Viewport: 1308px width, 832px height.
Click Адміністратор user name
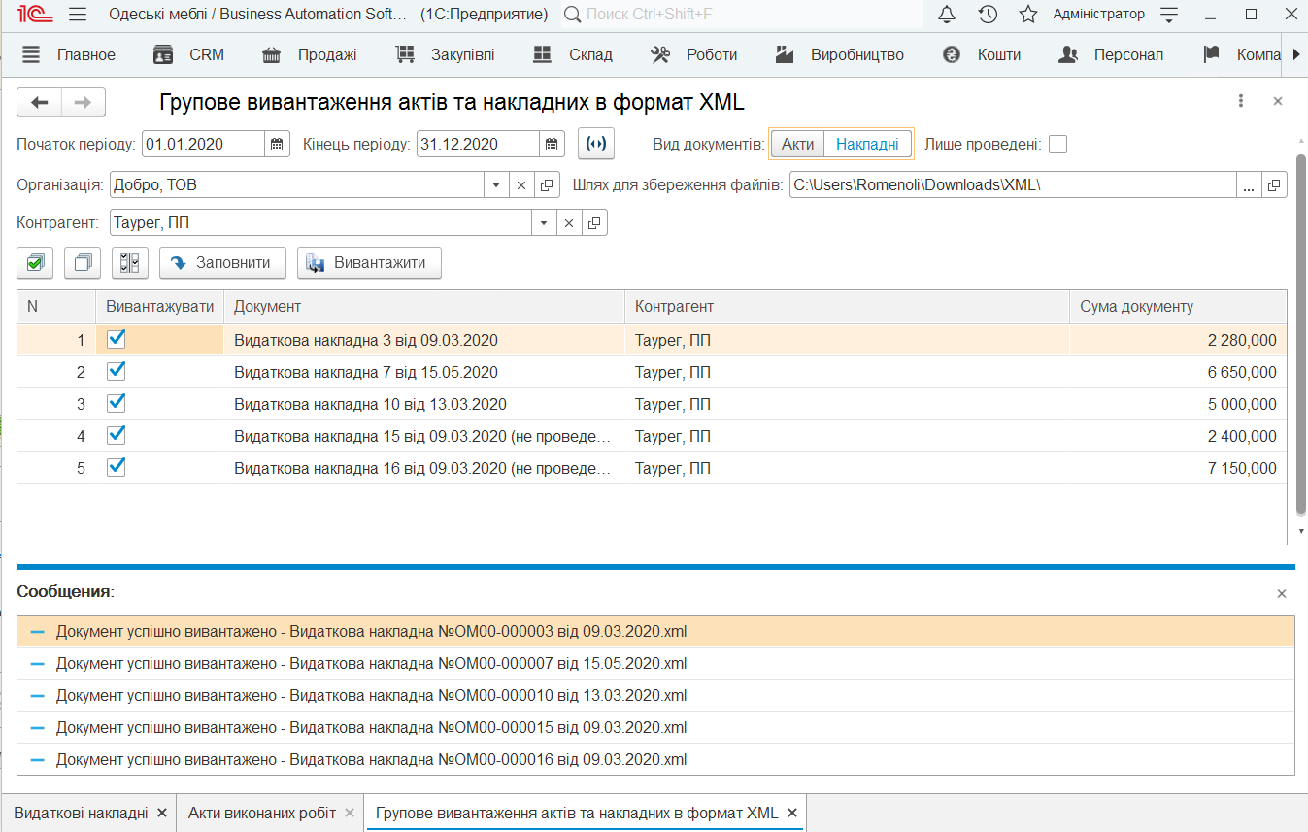coord(1099,15)
